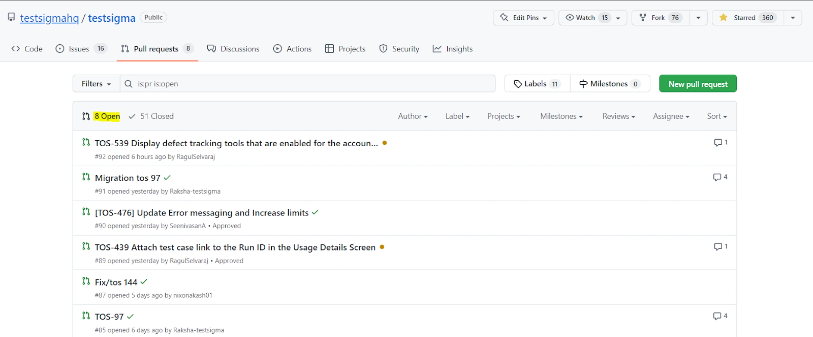Click the green check status on Fix/tos 144

tap(144, 282)
